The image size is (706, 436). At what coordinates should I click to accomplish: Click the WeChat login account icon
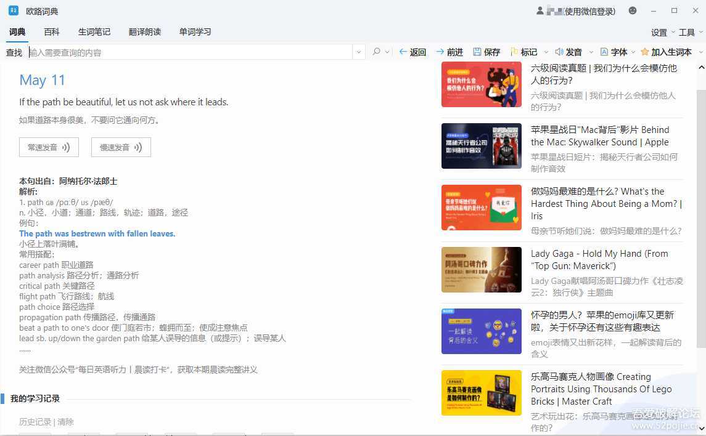point(541,11)
